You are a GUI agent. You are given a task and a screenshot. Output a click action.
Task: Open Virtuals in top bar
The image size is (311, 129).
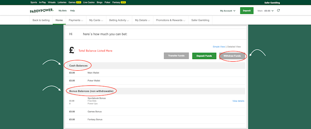click(52, 3)
